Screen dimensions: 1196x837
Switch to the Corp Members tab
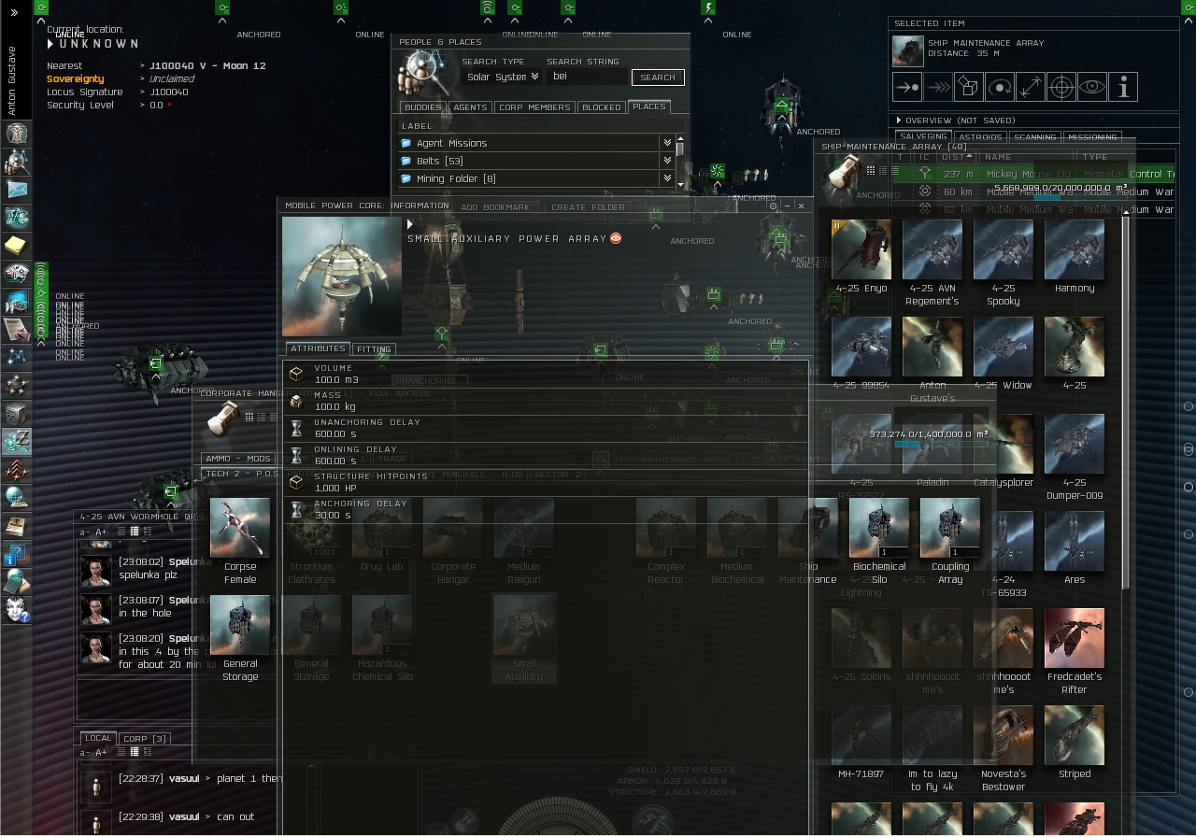coord(534,107)
